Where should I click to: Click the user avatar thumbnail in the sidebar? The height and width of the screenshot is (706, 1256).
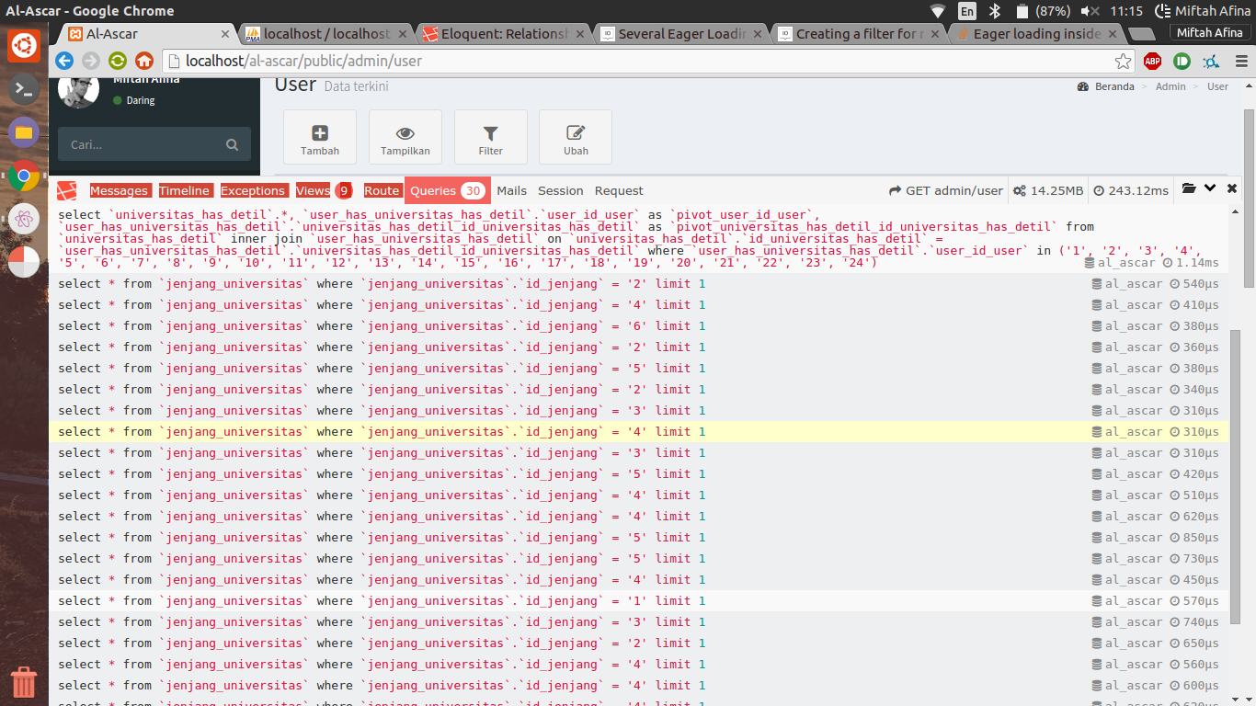(x=79, y=93)
